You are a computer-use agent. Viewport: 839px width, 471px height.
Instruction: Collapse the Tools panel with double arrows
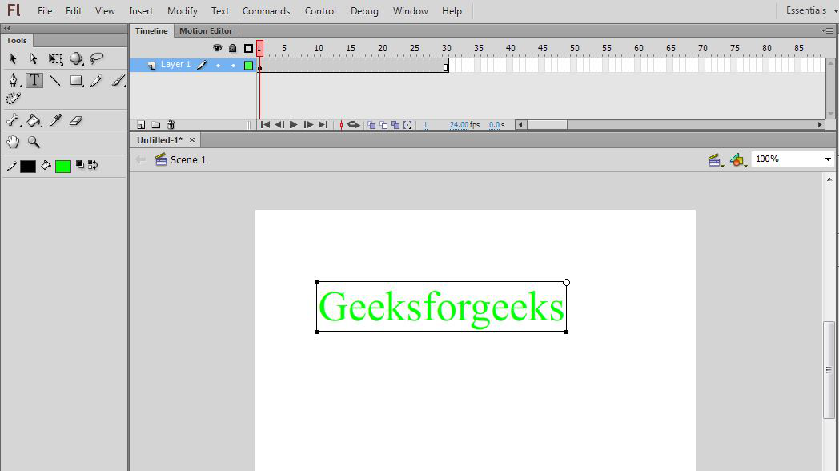point(7,28)
